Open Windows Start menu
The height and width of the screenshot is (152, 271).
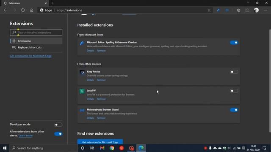(x=5, y=148)
